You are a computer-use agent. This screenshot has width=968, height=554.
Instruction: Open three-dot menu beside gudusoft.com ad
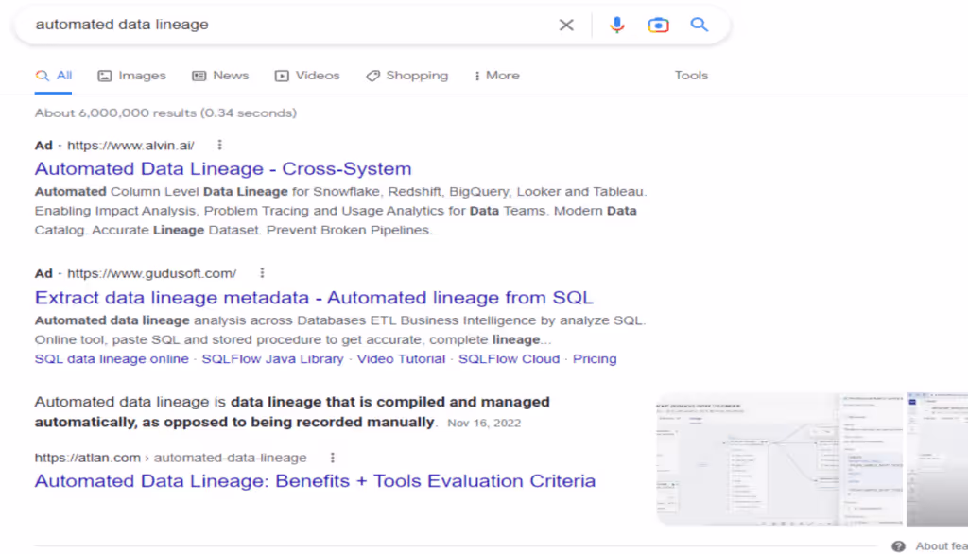coord(262,273)
